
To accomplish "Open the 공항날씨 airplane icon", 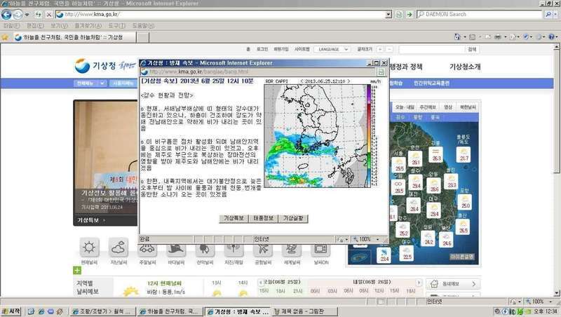I will tap(263, 250).
